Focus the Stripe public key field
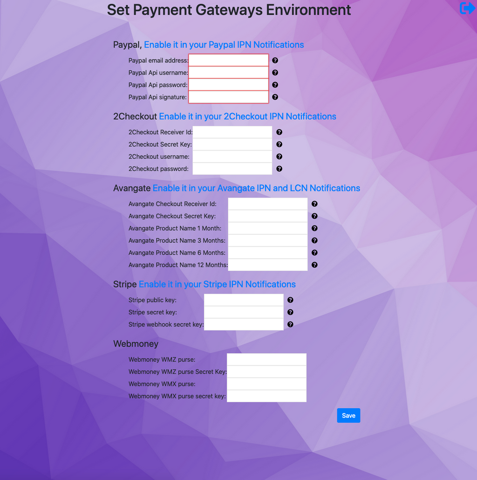This screenshot has width=477, height=480. 244,300
